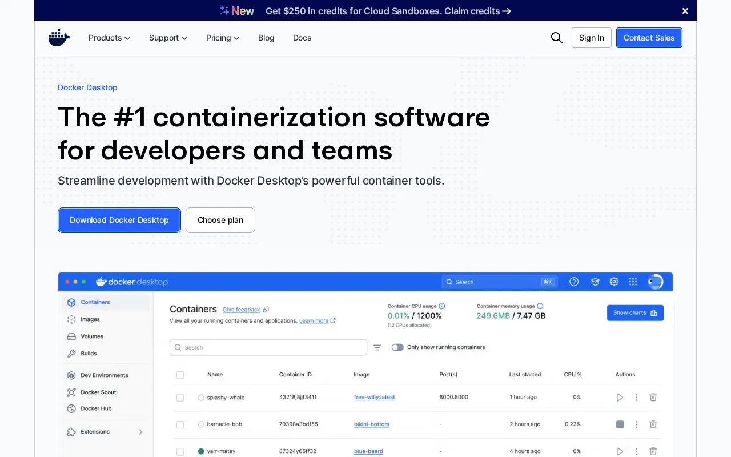This screenshot has width=731, height=457.
Task: Start the splashy-whale container with play icon
Action: tap(620, 397)
